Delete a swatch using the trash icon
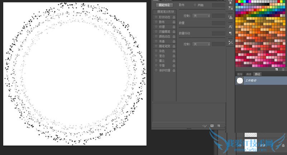Viewport: 287px width, 155px height. 283,69
